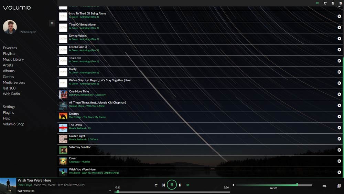Open the browse panel icon at bottom-right
This screenshot has width=344, height=194.
339,186
